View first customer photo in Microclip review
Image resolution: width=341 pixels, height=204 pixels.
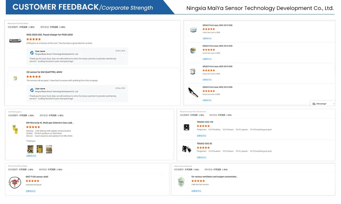click(30, 149)
